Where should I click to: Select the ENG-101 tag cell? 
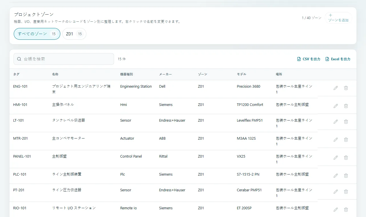coord(20,86)
